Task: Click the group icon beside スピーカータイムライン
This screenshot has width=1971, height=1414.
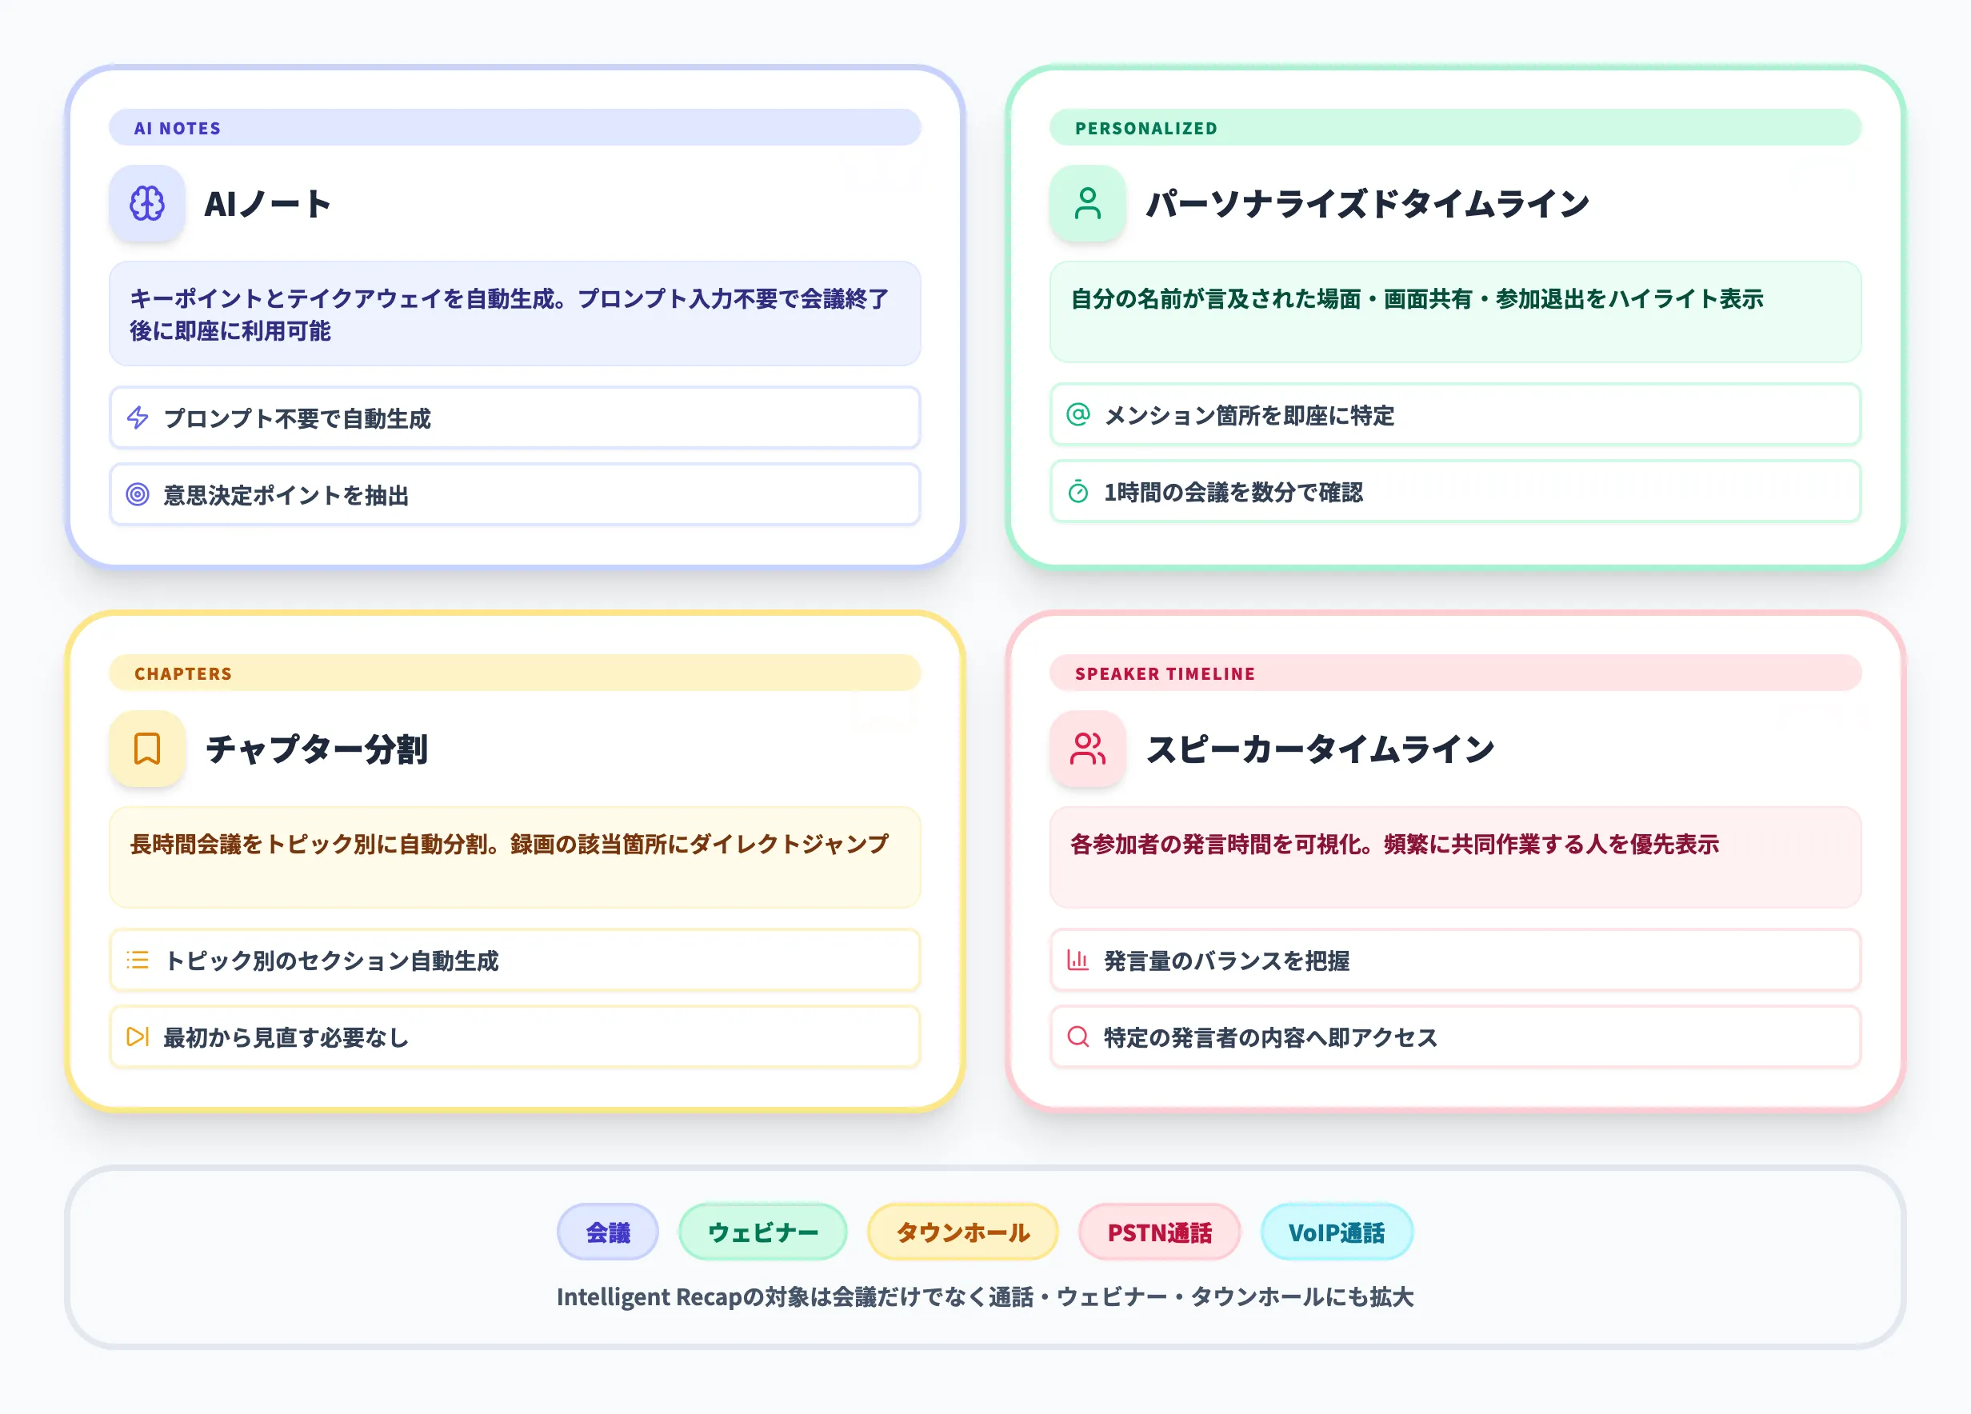Action: pos(1087,749)
